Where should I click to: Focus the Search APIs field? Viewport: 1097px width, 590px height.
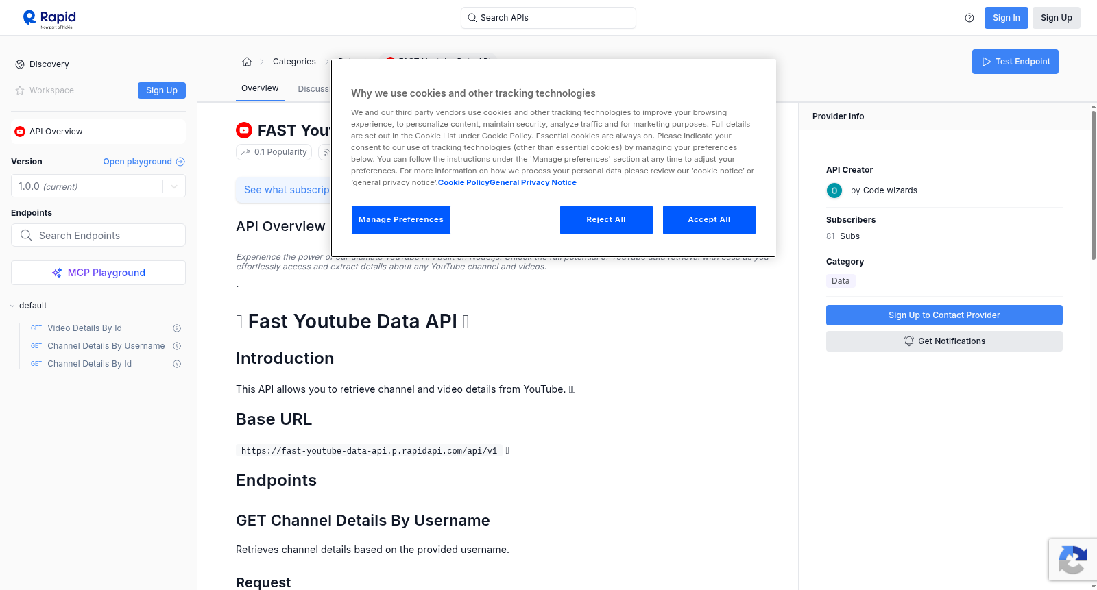(x=548, y=18)
